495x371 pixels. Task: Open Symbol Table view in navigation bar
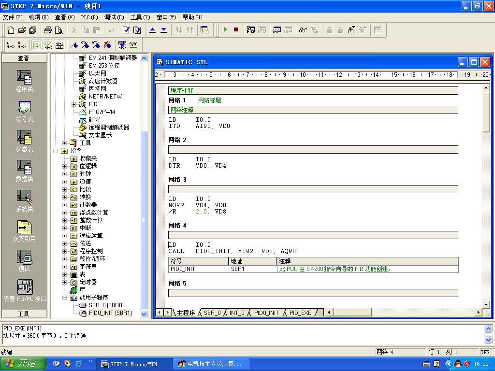(24, 112)
